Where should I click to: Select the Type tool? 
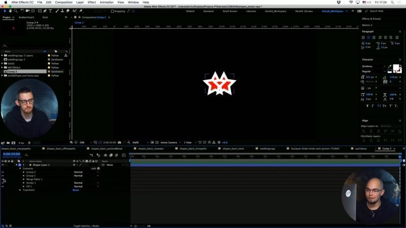[x=50, y=11]
